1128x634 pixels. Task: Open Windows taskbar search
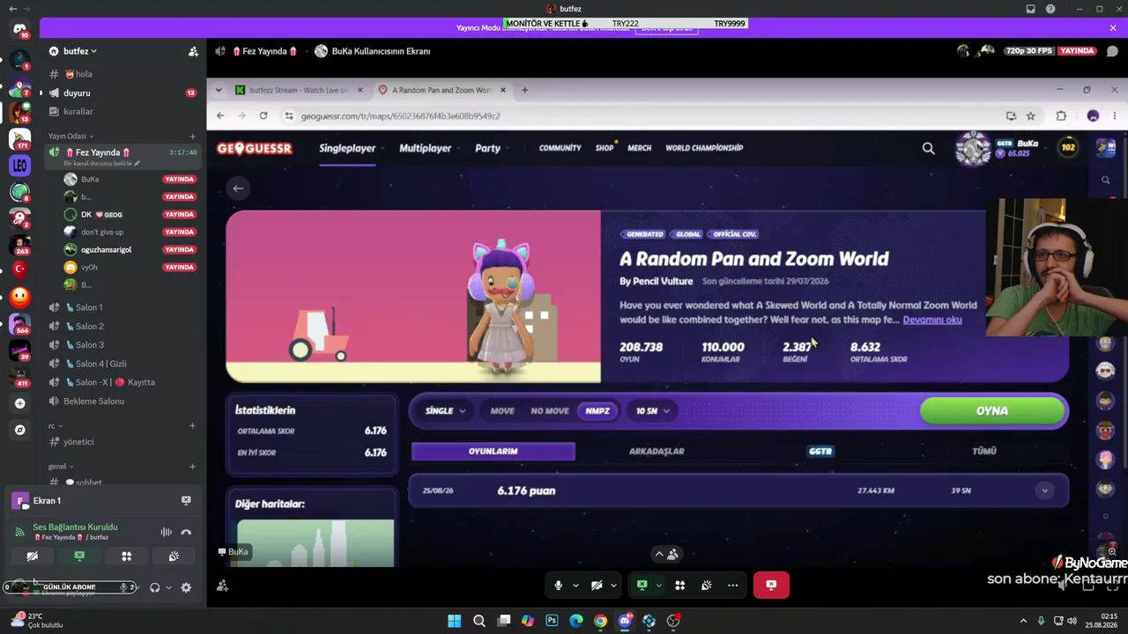[x=479, y=621]
